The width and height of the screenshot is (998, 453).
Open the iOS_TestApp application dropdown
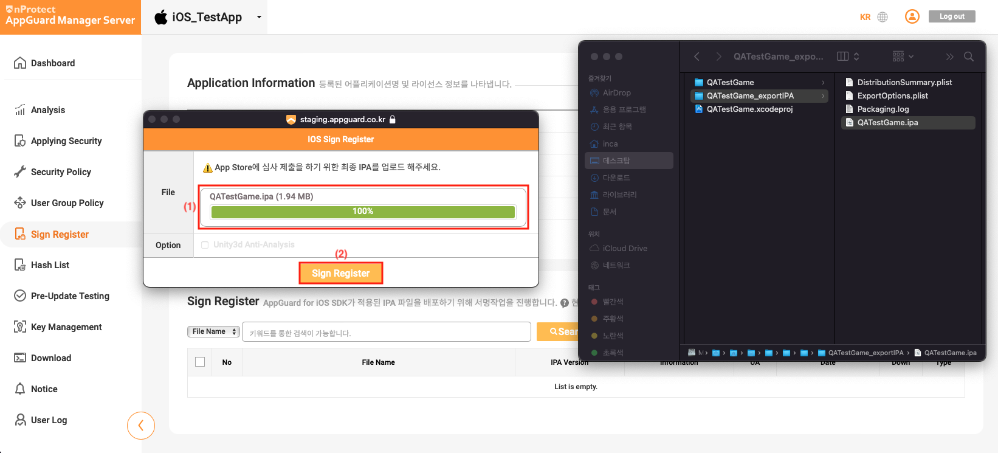(259, 17)
